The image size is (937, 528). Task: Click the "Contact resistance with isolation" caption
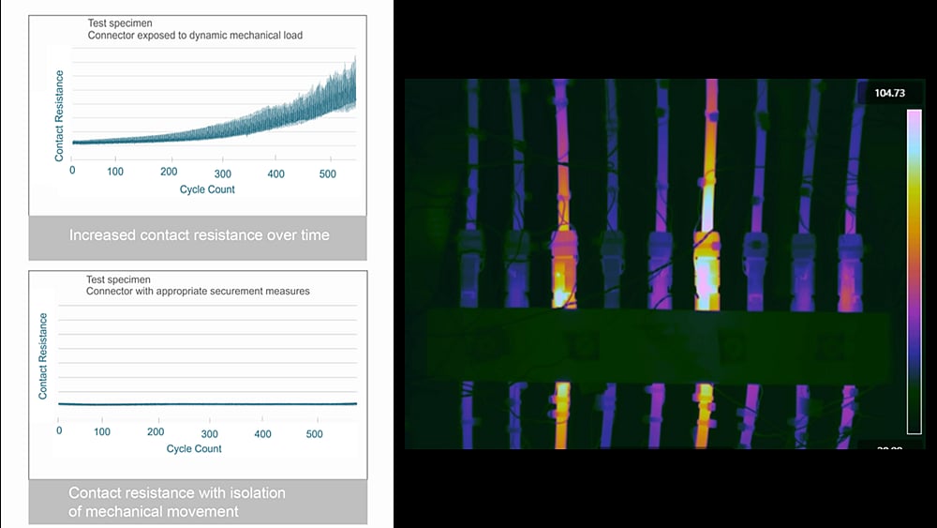[176, 493]
